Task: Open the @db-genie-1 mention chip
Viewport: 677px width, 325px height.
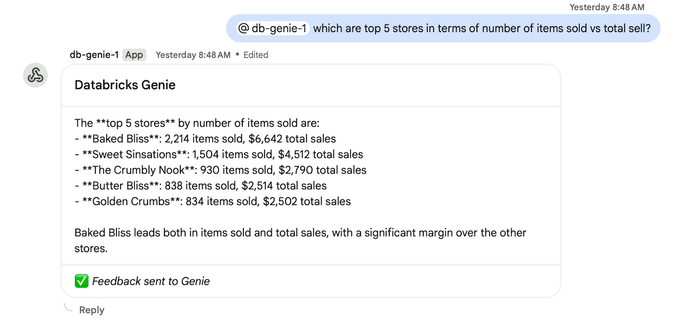Action: pos(273,28)
